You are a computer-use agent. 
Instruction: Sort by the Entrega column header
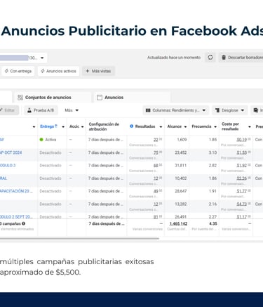tap(48, 126)
